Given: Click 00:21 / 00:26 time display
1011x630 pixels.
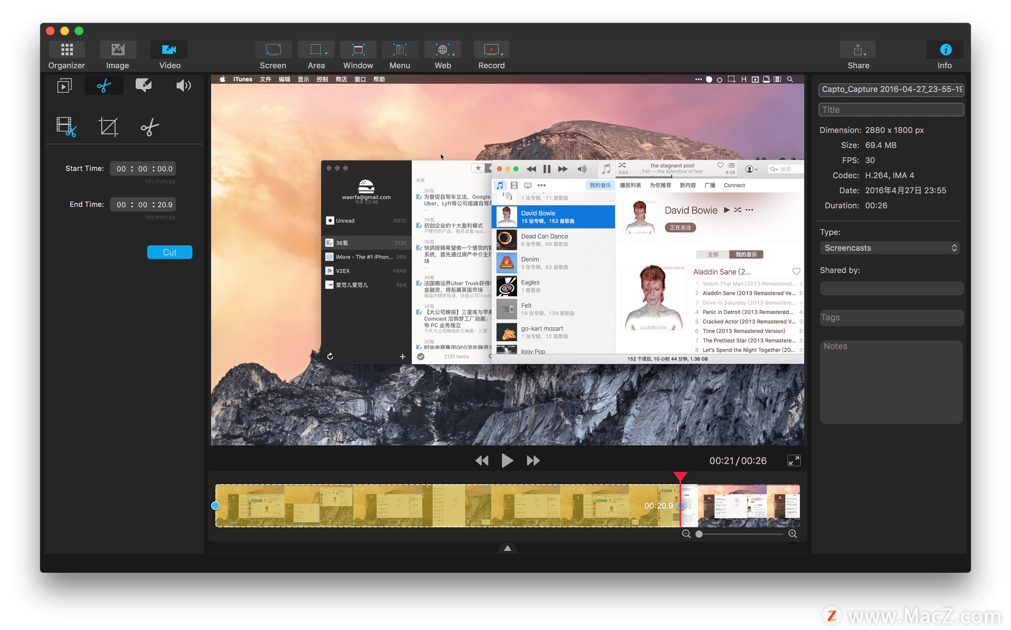Looking at the screenshot, I should coord(738,460).
